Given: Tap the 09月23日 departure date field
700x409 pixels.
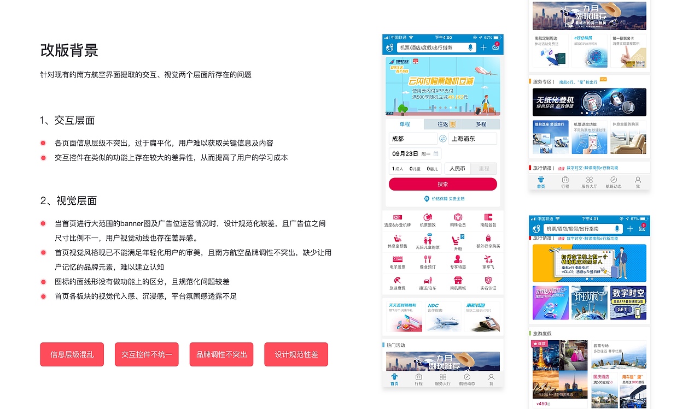Looking at the screenshot, I should [x=415, y=154].
